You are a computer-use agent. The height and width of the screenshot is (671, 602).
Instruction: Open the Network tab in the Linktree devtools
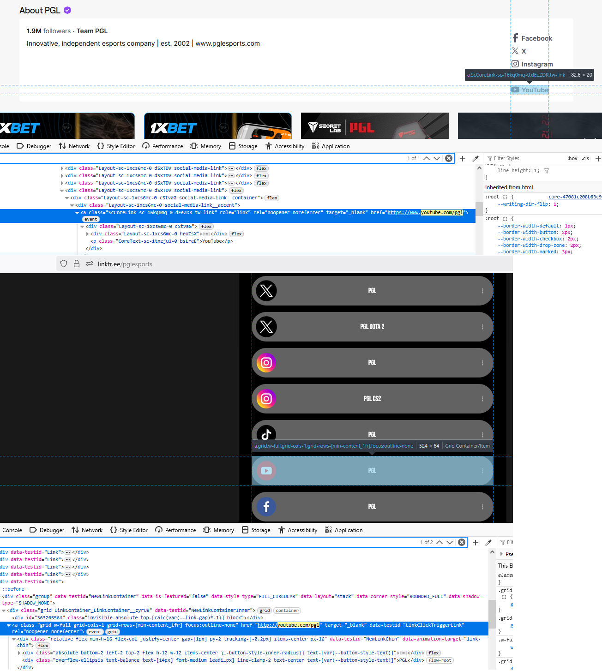coord(87,530)
